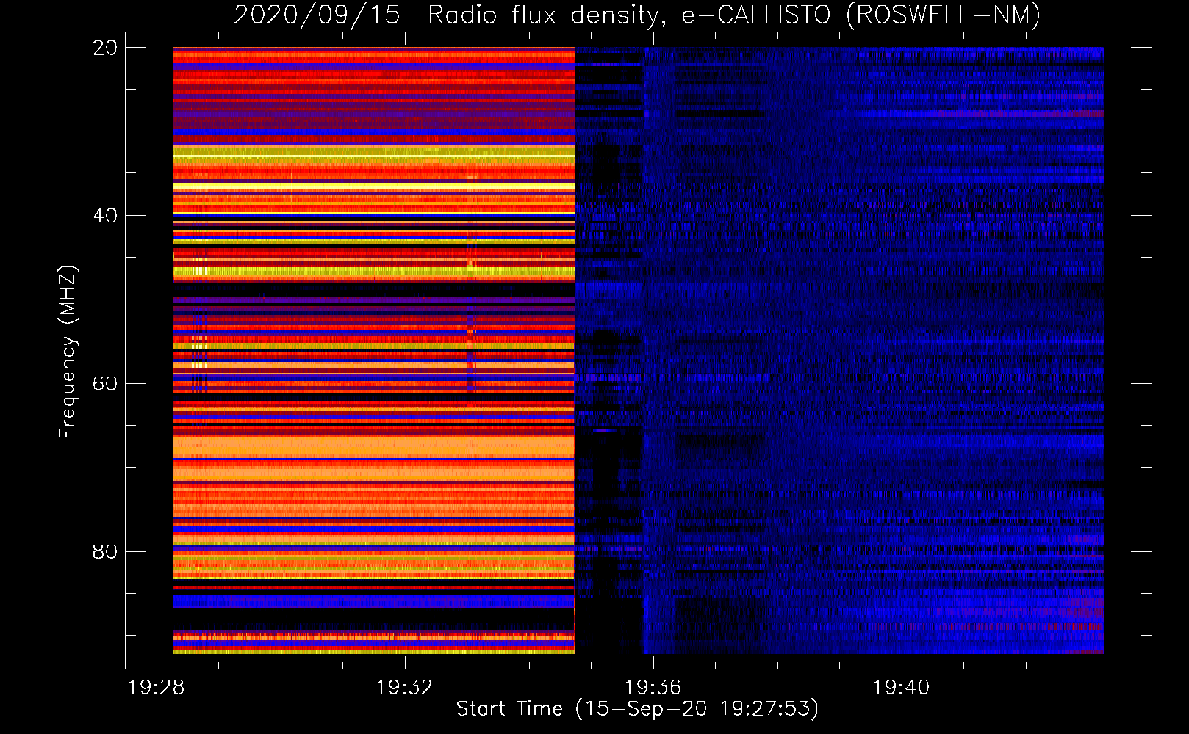Viewport: 1189px width, 734px height.
Task: Select the 19:40 time tick label
Action: (901, 688)
